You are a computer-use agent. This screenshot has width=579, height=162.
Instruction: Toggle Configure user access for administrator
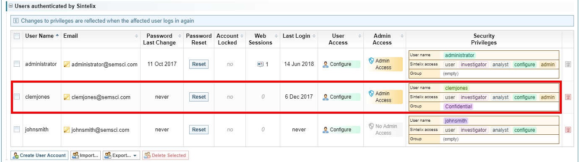point(341,64)
